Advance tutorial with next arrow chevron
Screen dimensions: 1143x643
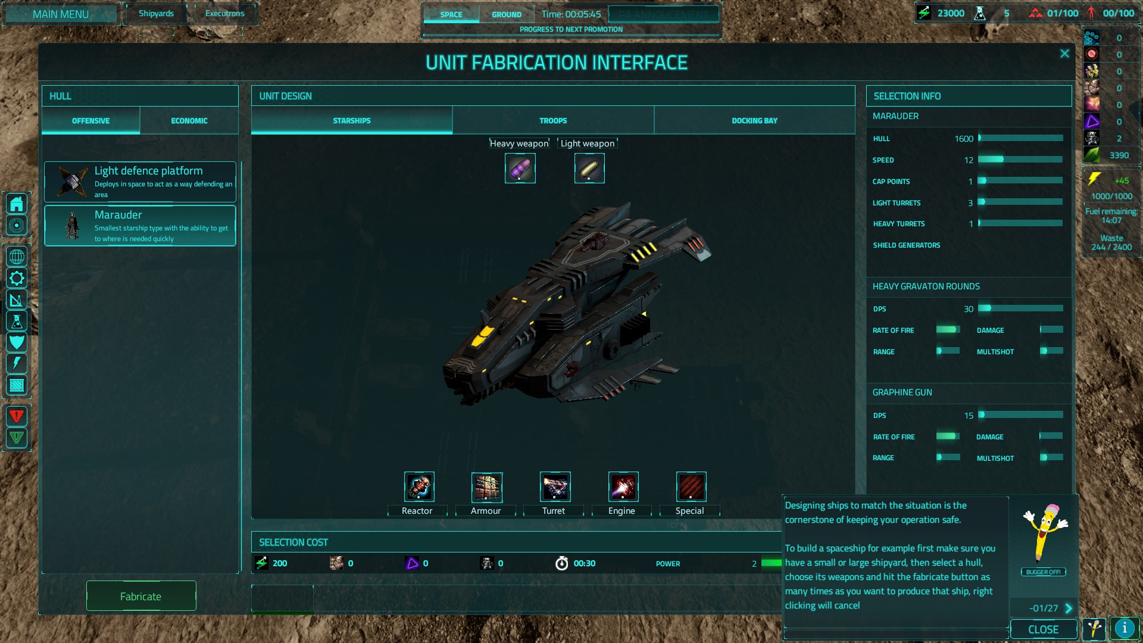coord(1069,608)
